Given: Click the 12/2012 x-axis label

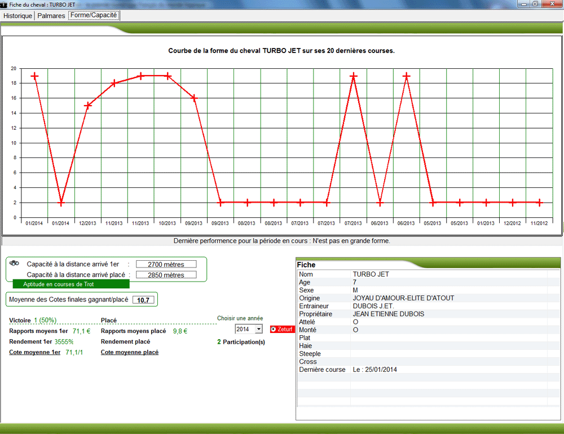Looking at the screenshot, I should 512,223.
